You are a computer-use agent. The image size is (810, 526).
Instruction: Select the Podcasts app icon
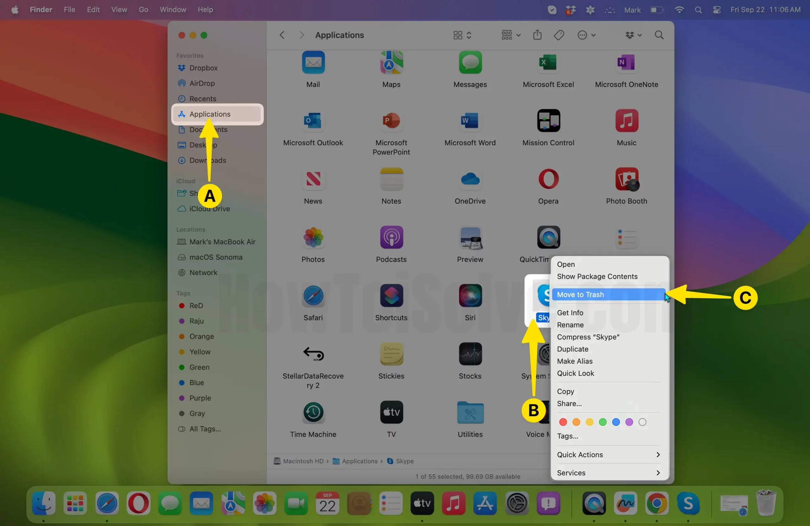(391, 237)
